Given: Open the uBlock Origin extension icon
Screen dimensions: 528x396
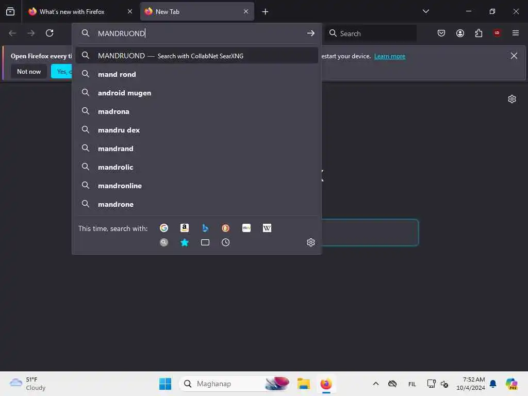Looking at the screenshot, I should click(x=497, y=33).
